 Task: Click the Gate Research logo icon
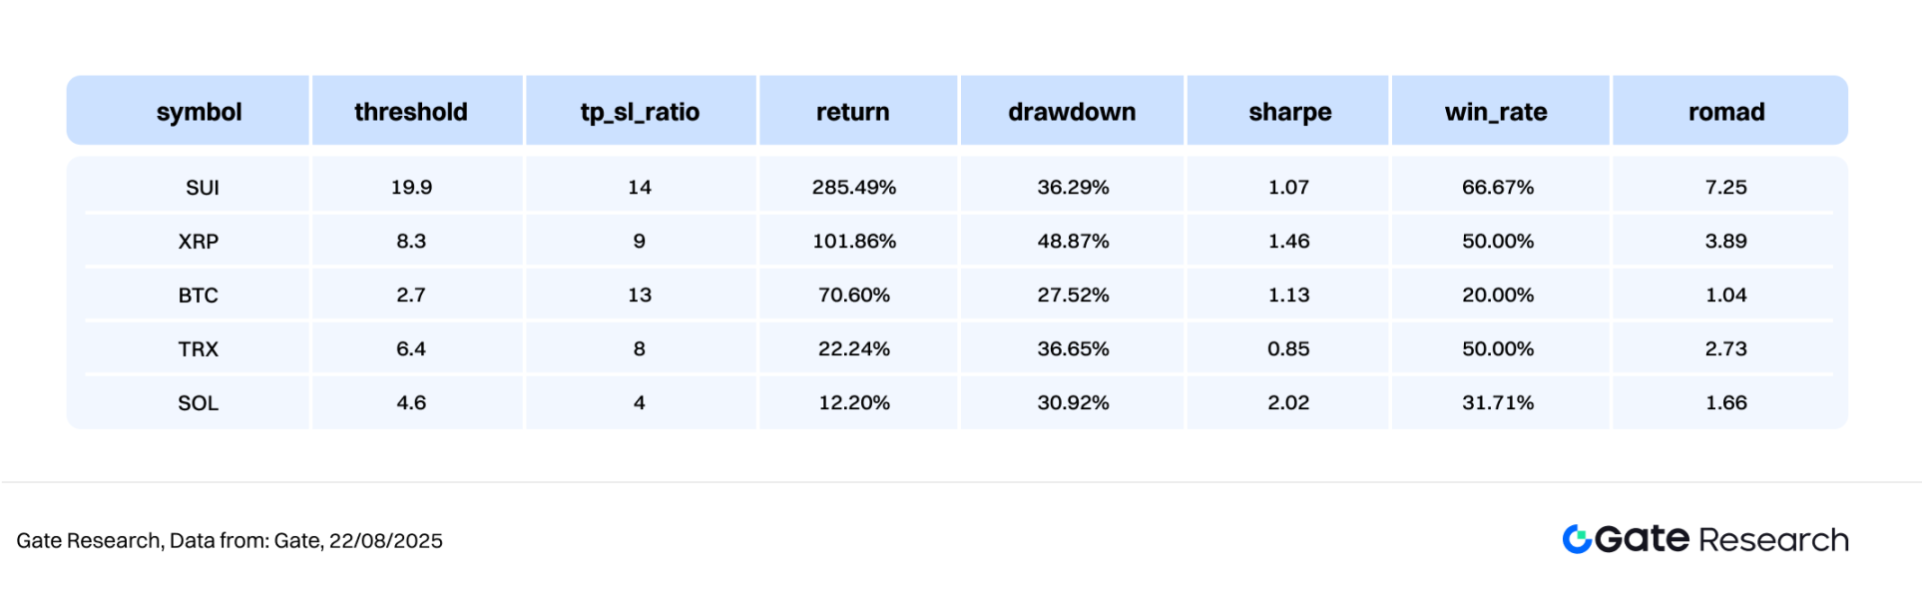(x=1577, y=539)
